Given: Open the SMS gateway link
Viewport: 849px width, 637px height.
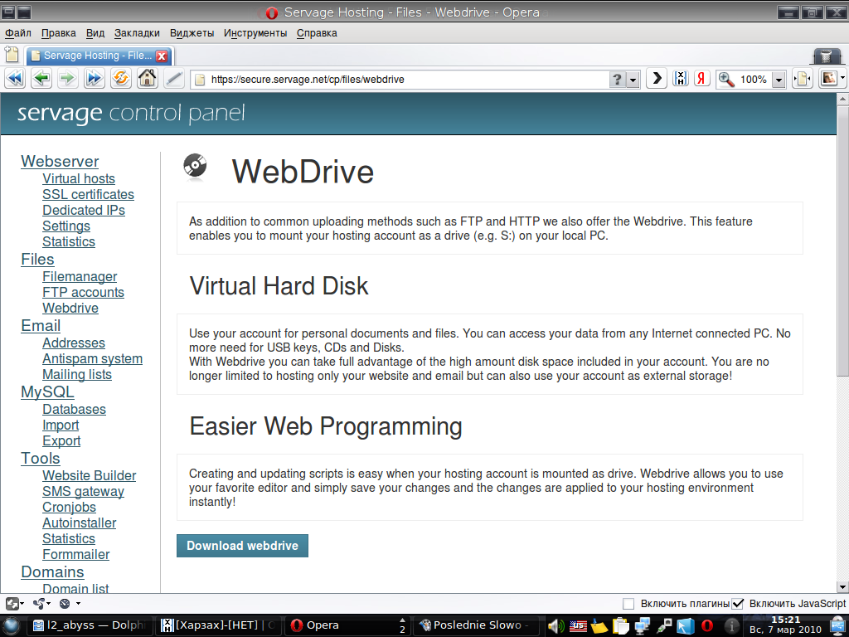Looking at the screenshot, I should (84, 492).
